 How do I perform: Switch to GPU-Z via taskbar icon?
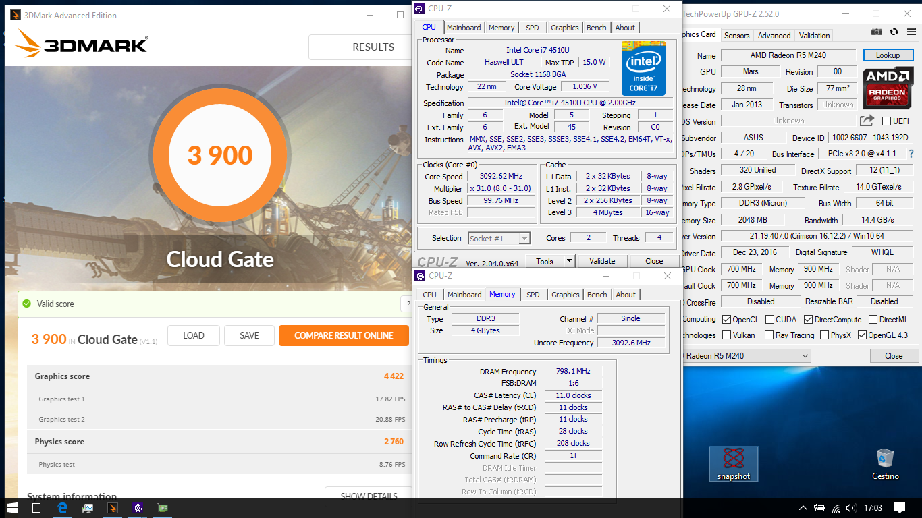[163, 508]
